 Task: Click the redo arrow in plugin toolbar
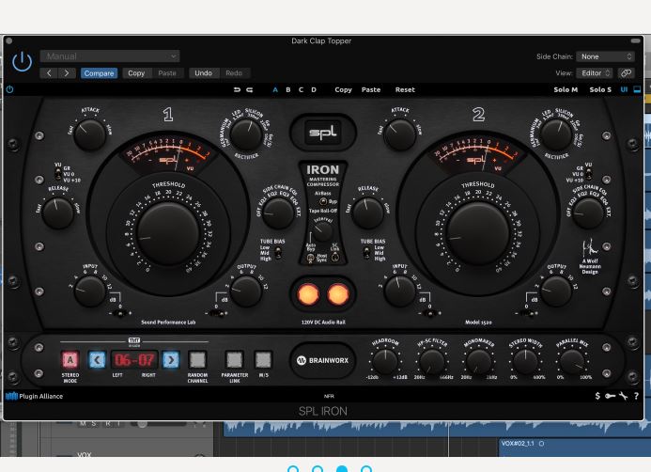click(249, 90)
